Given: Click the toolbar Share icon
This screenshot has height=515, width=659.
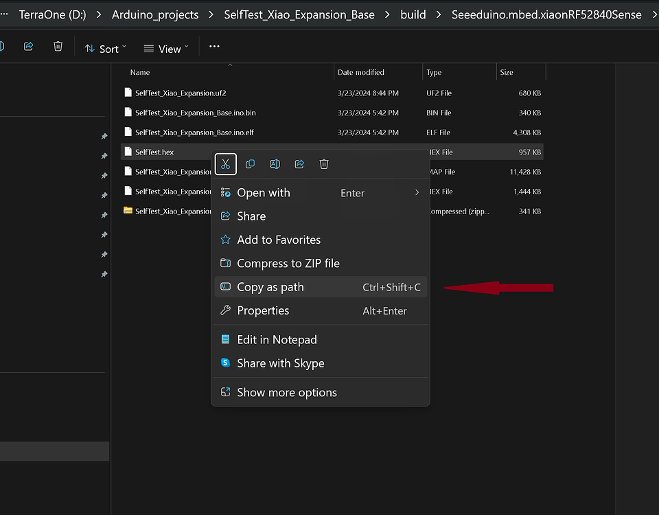Looking at the screenshot, I should click(x=29, y=46).
